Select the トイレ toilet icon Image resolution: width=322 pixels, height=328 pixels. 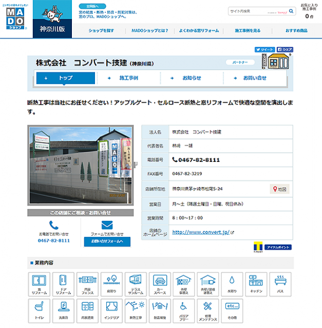tap(39, 311)
